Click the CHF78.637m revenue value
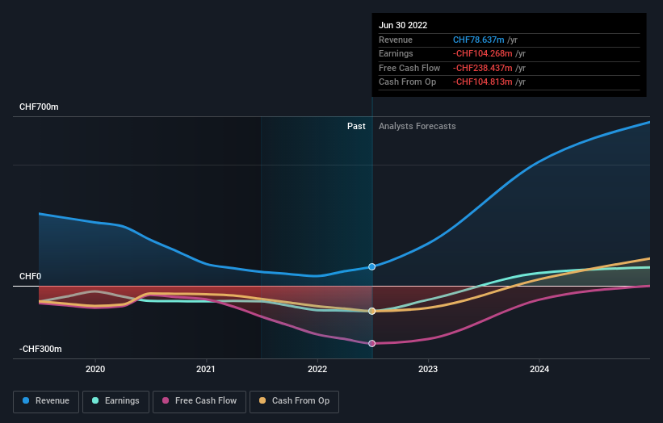This screenshot has width=663, height=423. pos(478,40)
